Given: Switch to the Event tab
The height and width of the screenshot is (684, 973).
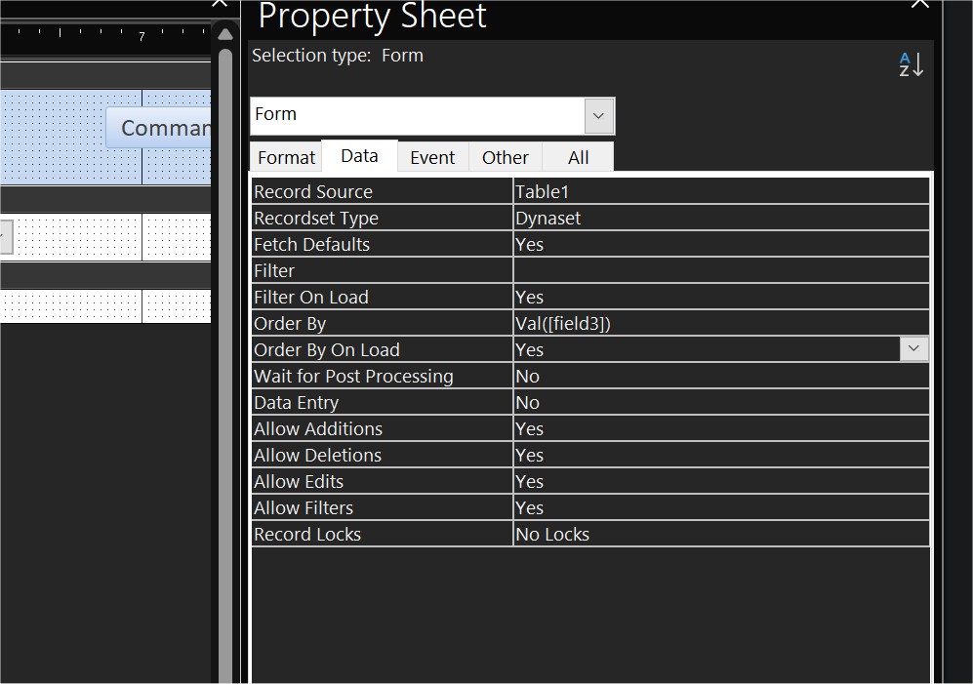Looking at the screenshot, I should point(432,156).
